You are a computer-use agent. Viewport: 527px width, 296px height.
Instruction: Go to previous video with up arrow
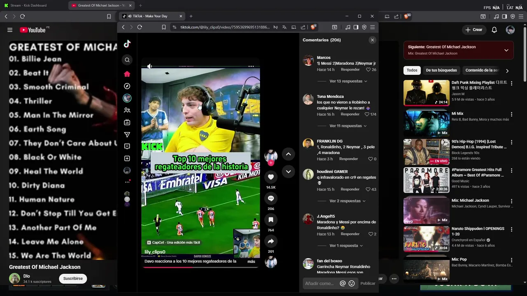point(289,154)
